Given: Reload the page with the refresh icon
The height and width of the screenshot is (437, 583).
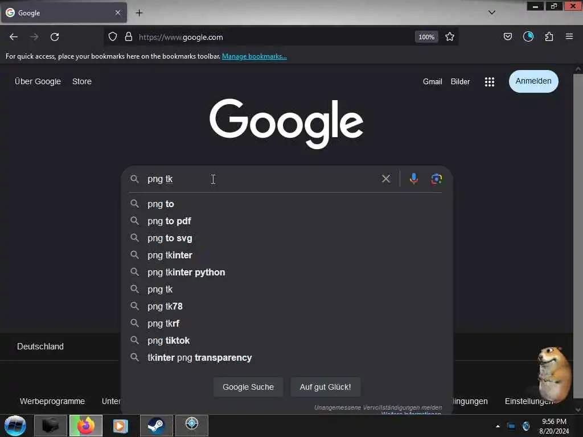Looking at the screenshot, I should [x=55, y=37].
